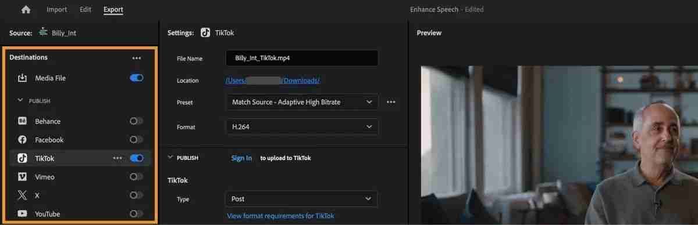Switch to the Edit tab
698x225 pixels.
point(85,9)
